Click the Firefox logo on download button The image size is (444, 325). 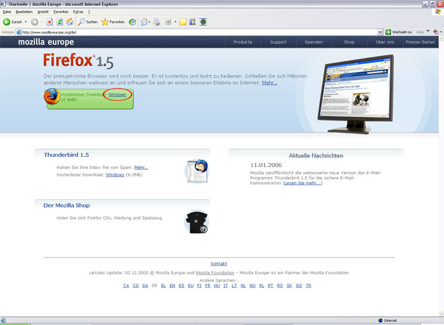[52, 96]
